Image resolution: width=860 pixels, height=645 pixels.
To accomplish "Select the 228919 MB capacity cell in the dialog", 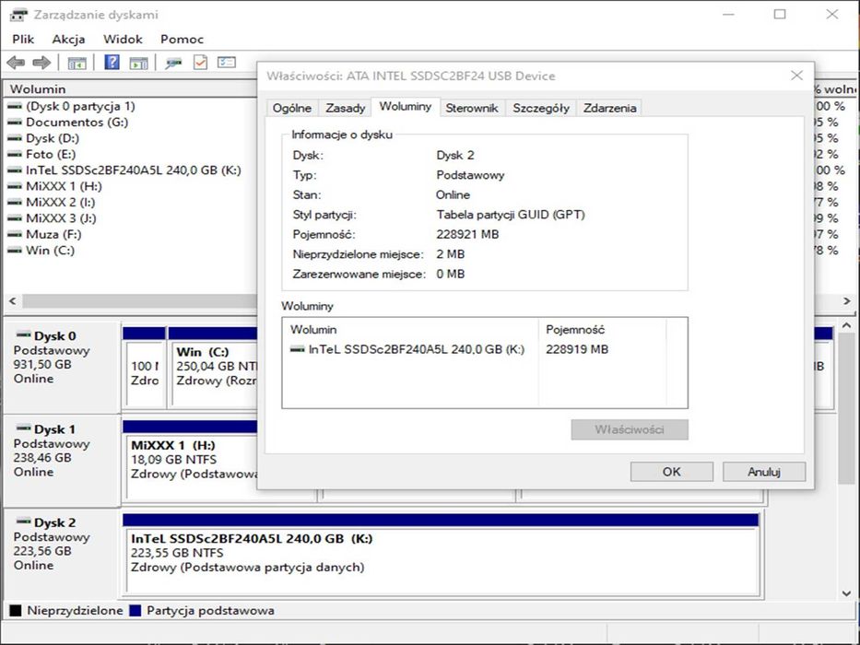I will pos(577,349).
